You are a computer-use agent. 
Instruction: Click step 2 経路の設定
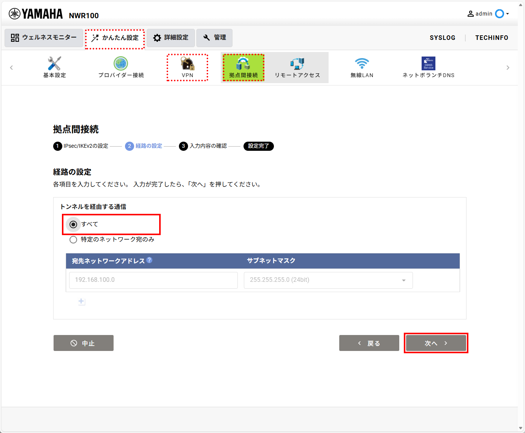[x=144, y=146]
